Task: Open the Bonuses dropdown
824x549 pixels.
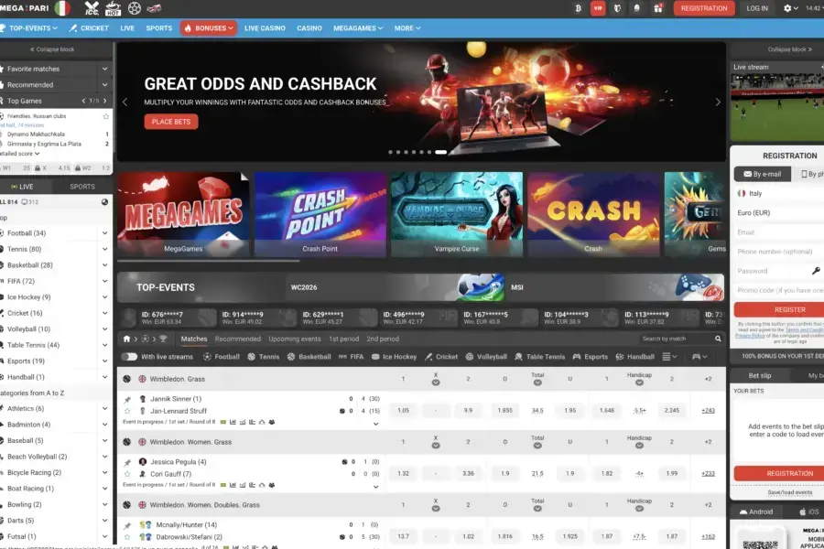Action: 209,28
